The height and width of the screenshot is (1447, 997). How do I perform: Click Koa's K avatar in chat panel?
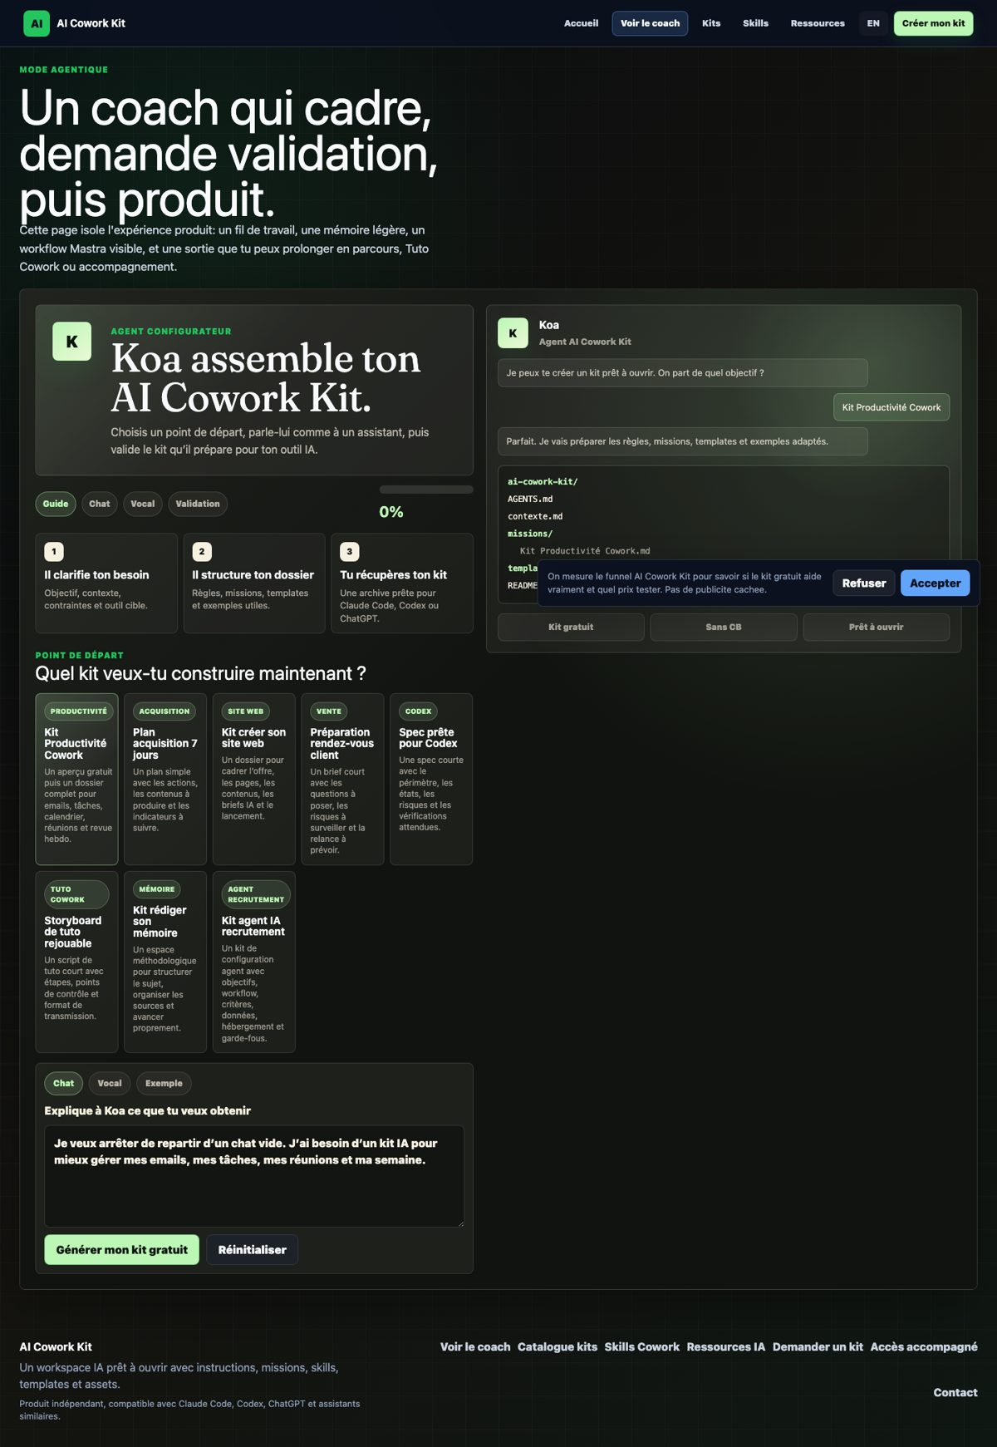(513, 333)
